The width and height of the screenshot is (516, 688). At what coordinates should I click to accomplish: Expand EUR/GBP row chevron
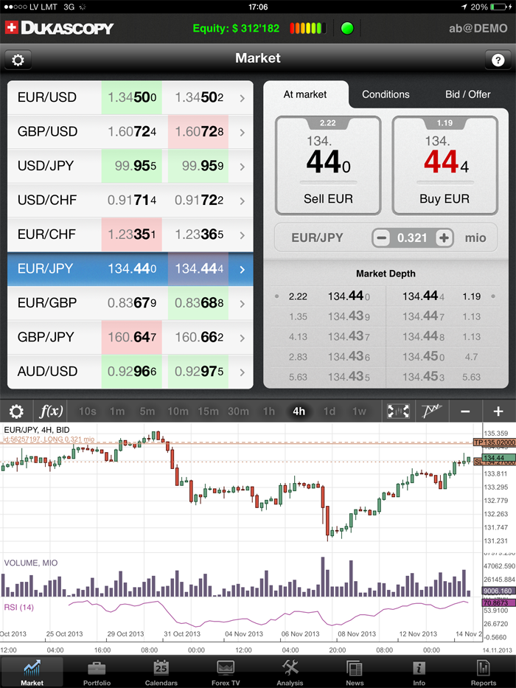click(242, 303)
